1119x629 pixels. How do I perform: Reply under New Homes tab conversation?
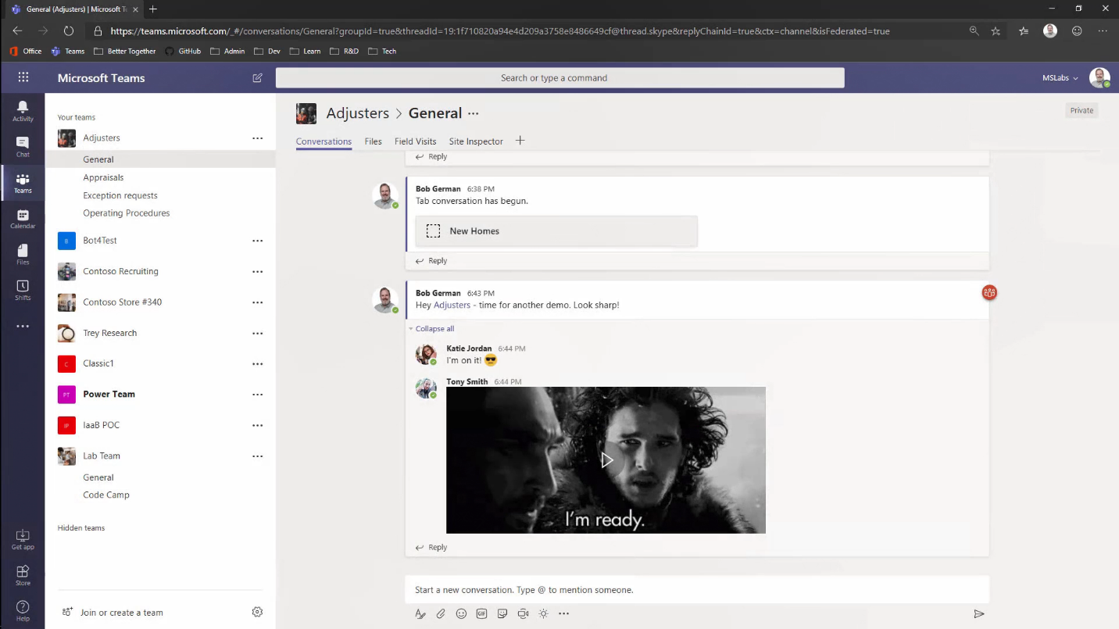431,261
